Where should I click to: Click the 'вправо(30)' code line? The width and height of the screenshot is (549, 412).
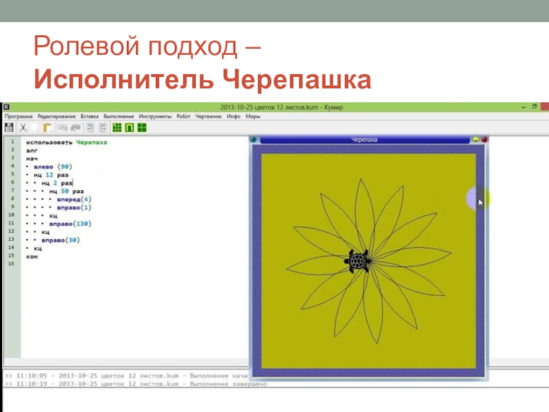60,240
